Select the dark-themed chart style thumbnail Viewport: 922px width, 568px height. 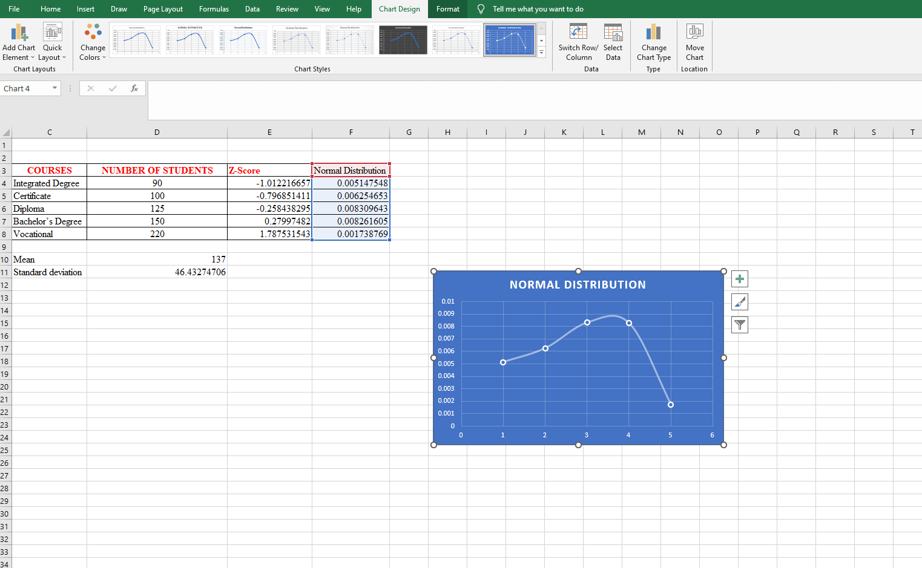(403, 39)
